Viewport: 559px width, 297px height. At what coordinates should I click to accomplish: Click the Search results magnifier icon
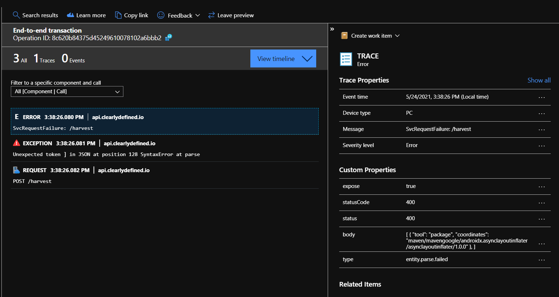[x=16, y=15]
